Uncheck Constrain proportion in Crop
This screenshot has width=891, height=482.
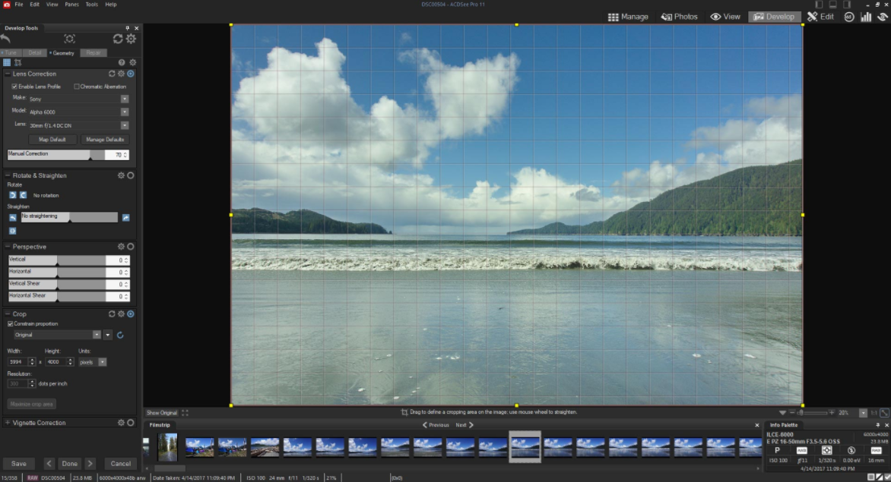(x=10, y=324)
